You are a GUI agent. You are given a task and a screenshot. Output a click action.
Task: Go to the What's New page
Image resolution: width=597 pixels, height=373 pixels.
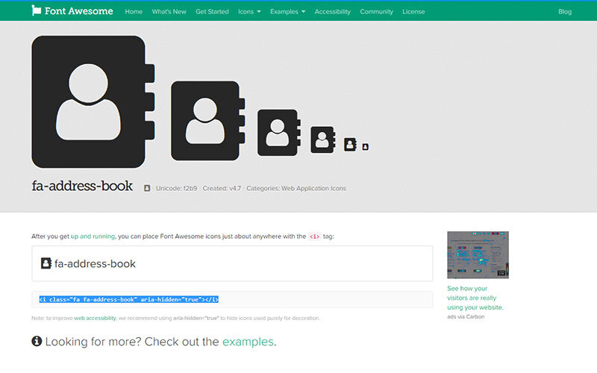pyautogui.click(x=169, y=12)
